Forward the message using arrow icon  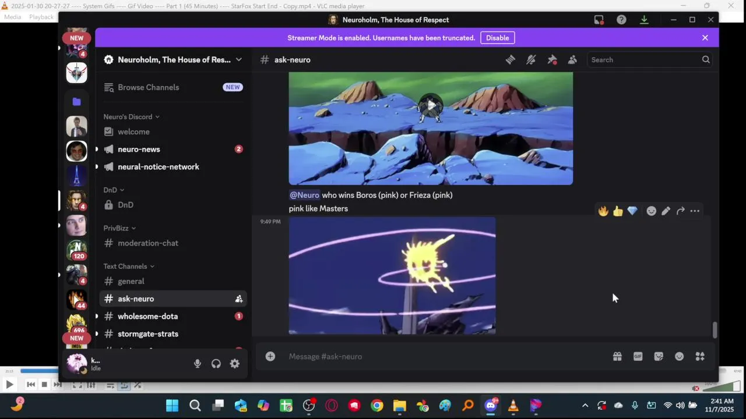(x=680, y=211)
